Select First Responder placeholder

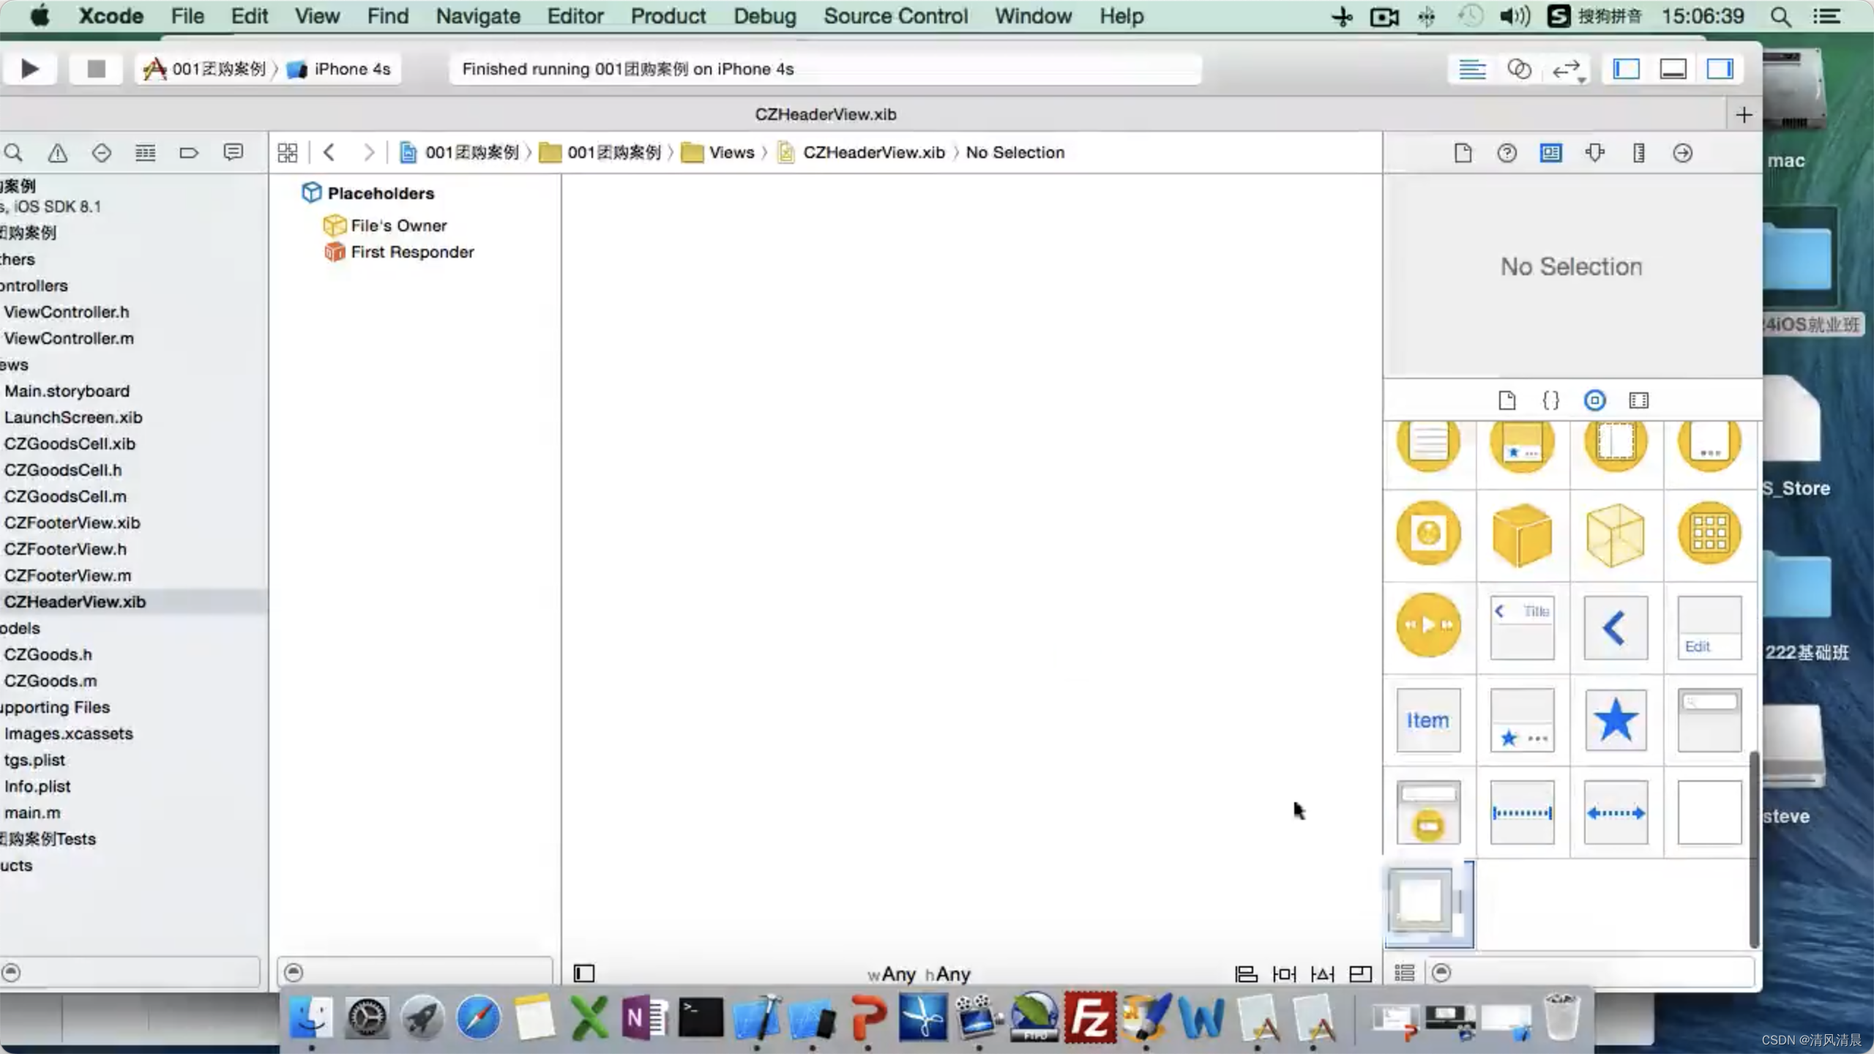[399, 252]
